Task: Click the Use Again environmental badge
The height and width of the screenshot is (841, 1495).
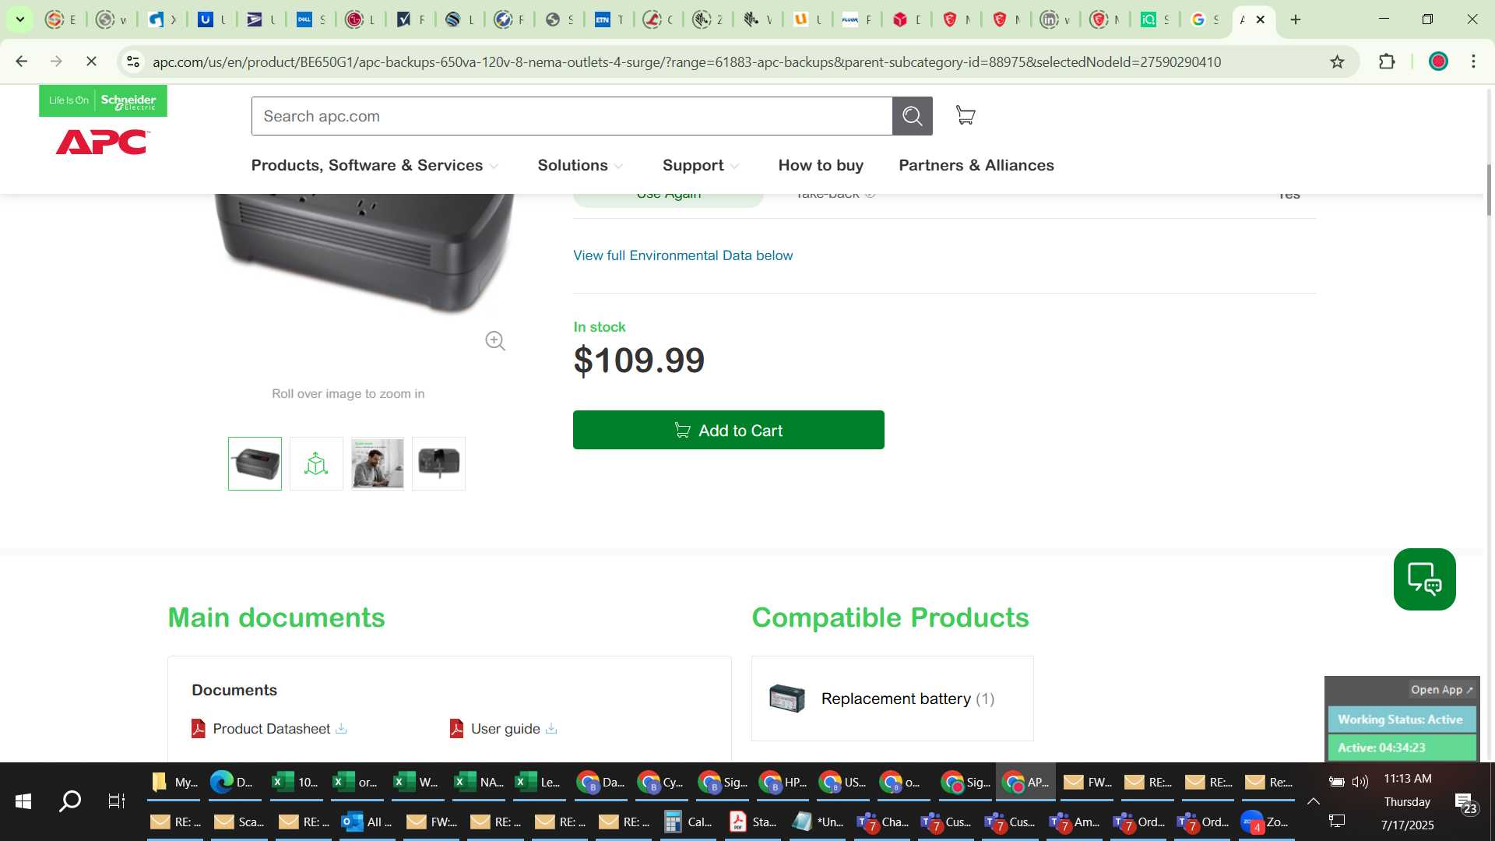Action: pyautogui.click(x=668, y=198)
